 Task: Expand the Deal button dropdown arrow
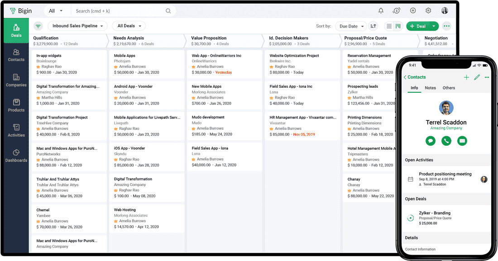[x=434, y=26]
